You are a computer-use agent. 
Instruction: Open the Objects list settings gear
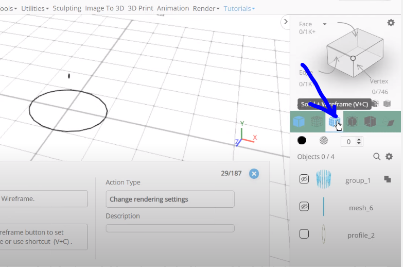click(389, 157)
